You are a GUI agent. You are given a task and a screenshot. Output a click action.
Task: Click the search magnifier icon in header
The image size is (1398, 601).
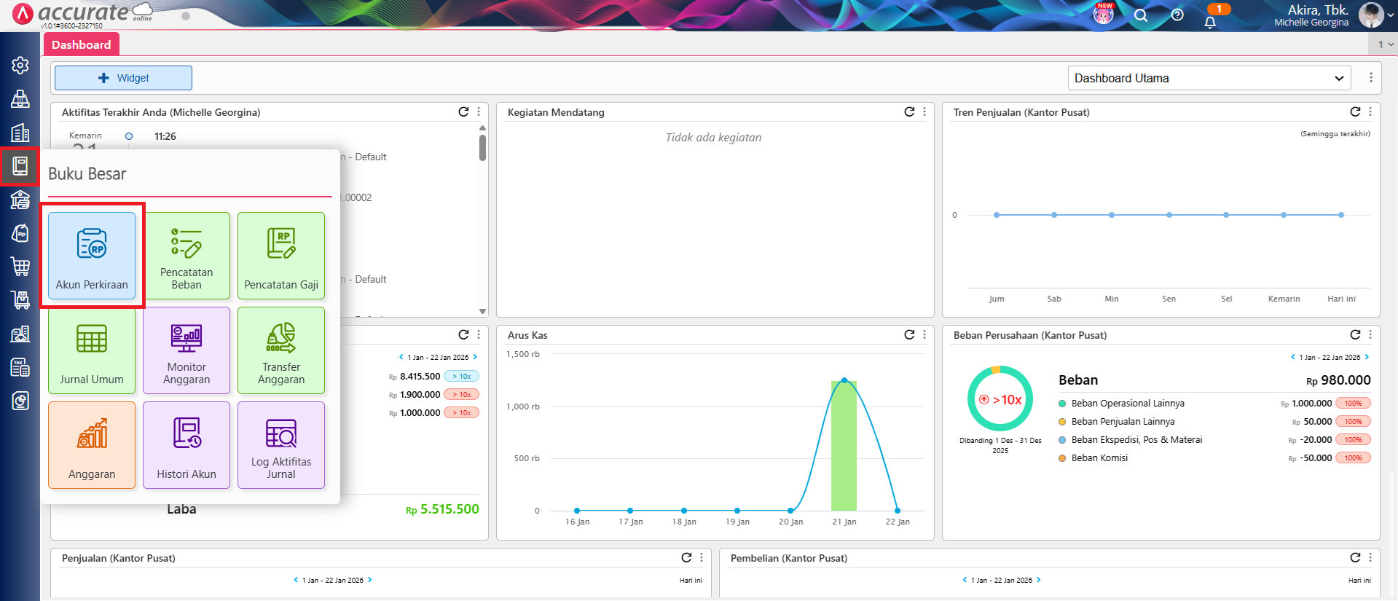1141,16
